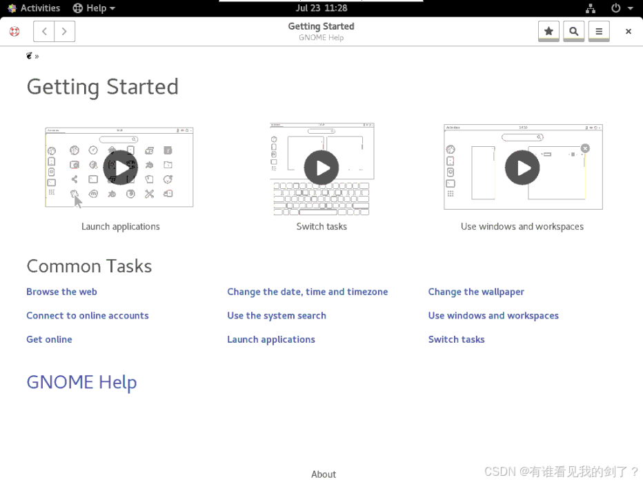Open the Help application menu
Viewport: 643px width, 482px height.
94,8
